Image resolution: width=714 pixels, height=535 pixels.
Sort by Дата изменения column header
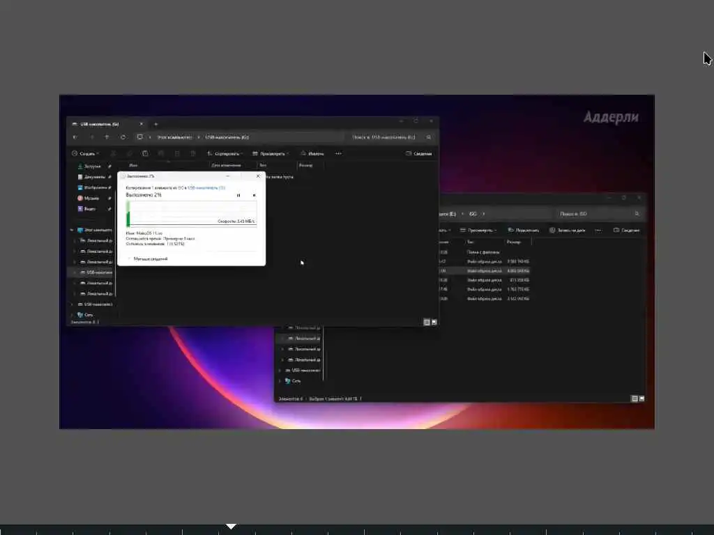227,166
